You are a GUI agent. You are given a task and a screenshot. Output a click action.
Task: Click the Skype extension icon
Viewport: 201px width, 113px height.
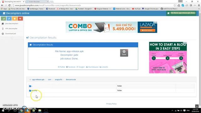pos(183,5)
